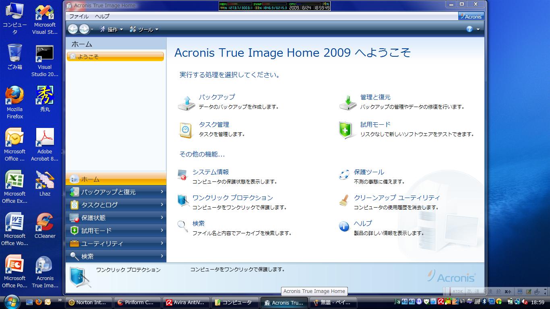Click the green shield icon beside 試用モード description
The image size is (550, 309).
[x=346, y=130]
